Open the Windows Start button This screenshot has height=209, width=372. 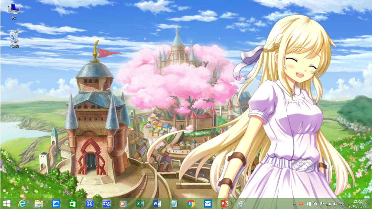6,204
